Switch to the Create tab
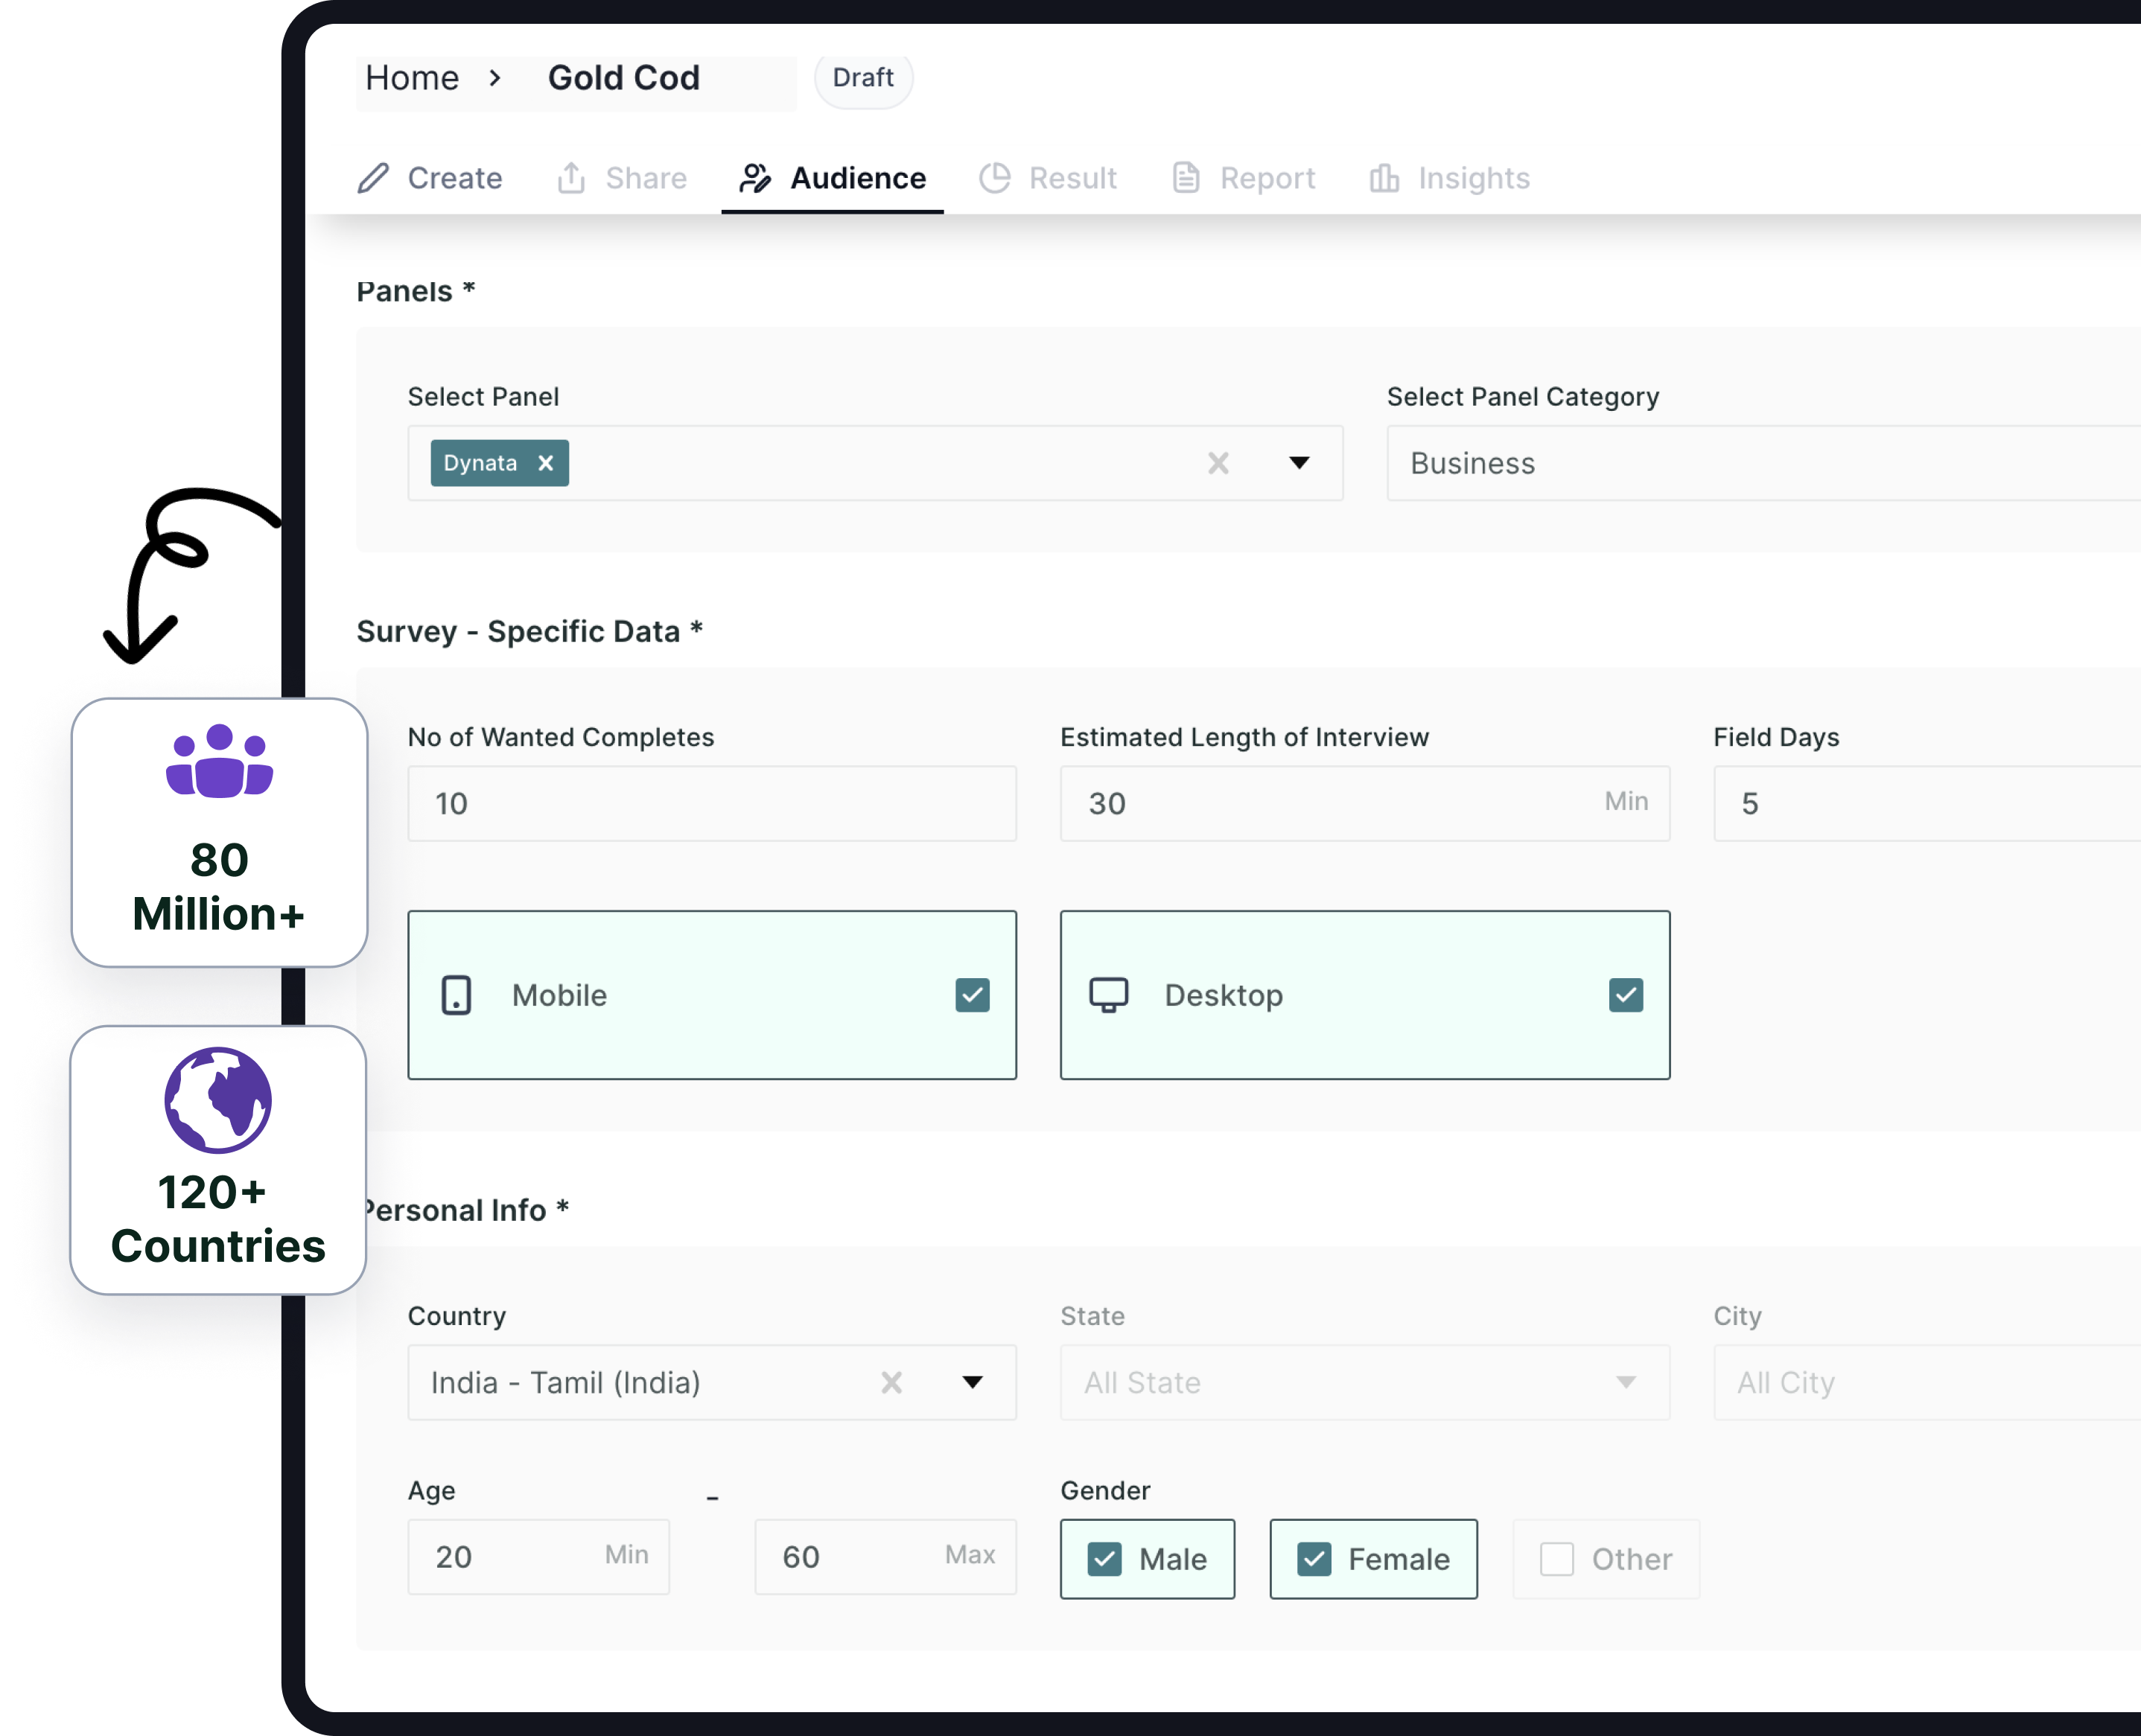2141x1736 pixels. (430, 178)
